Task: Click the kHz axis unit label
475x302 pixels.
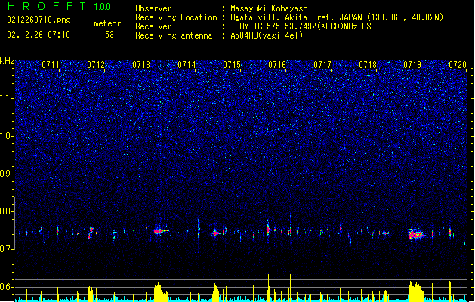Action: click(x=7, y=61)
